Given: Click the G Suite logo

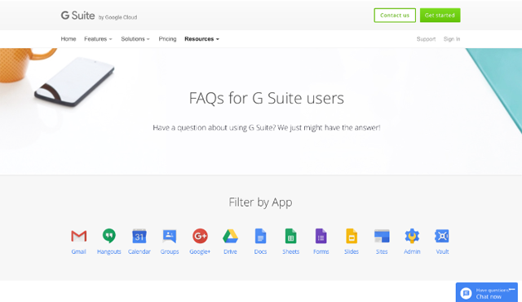Looking at the screenshot, I should point(99,16).
